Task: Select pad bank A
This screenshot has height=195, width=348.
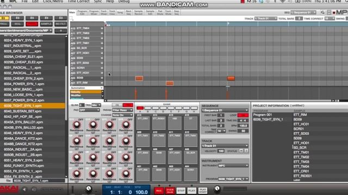Action: pos(140,108)
